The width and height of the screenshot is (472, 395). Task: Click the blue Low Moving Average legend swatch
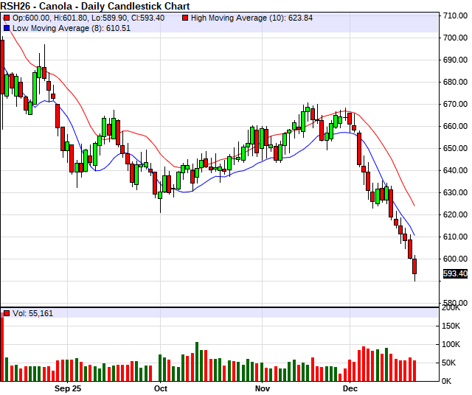point(7,27)
